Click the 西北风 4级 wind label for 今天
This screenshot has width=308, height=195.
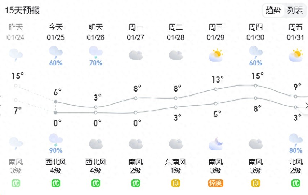tap(55, 166)
